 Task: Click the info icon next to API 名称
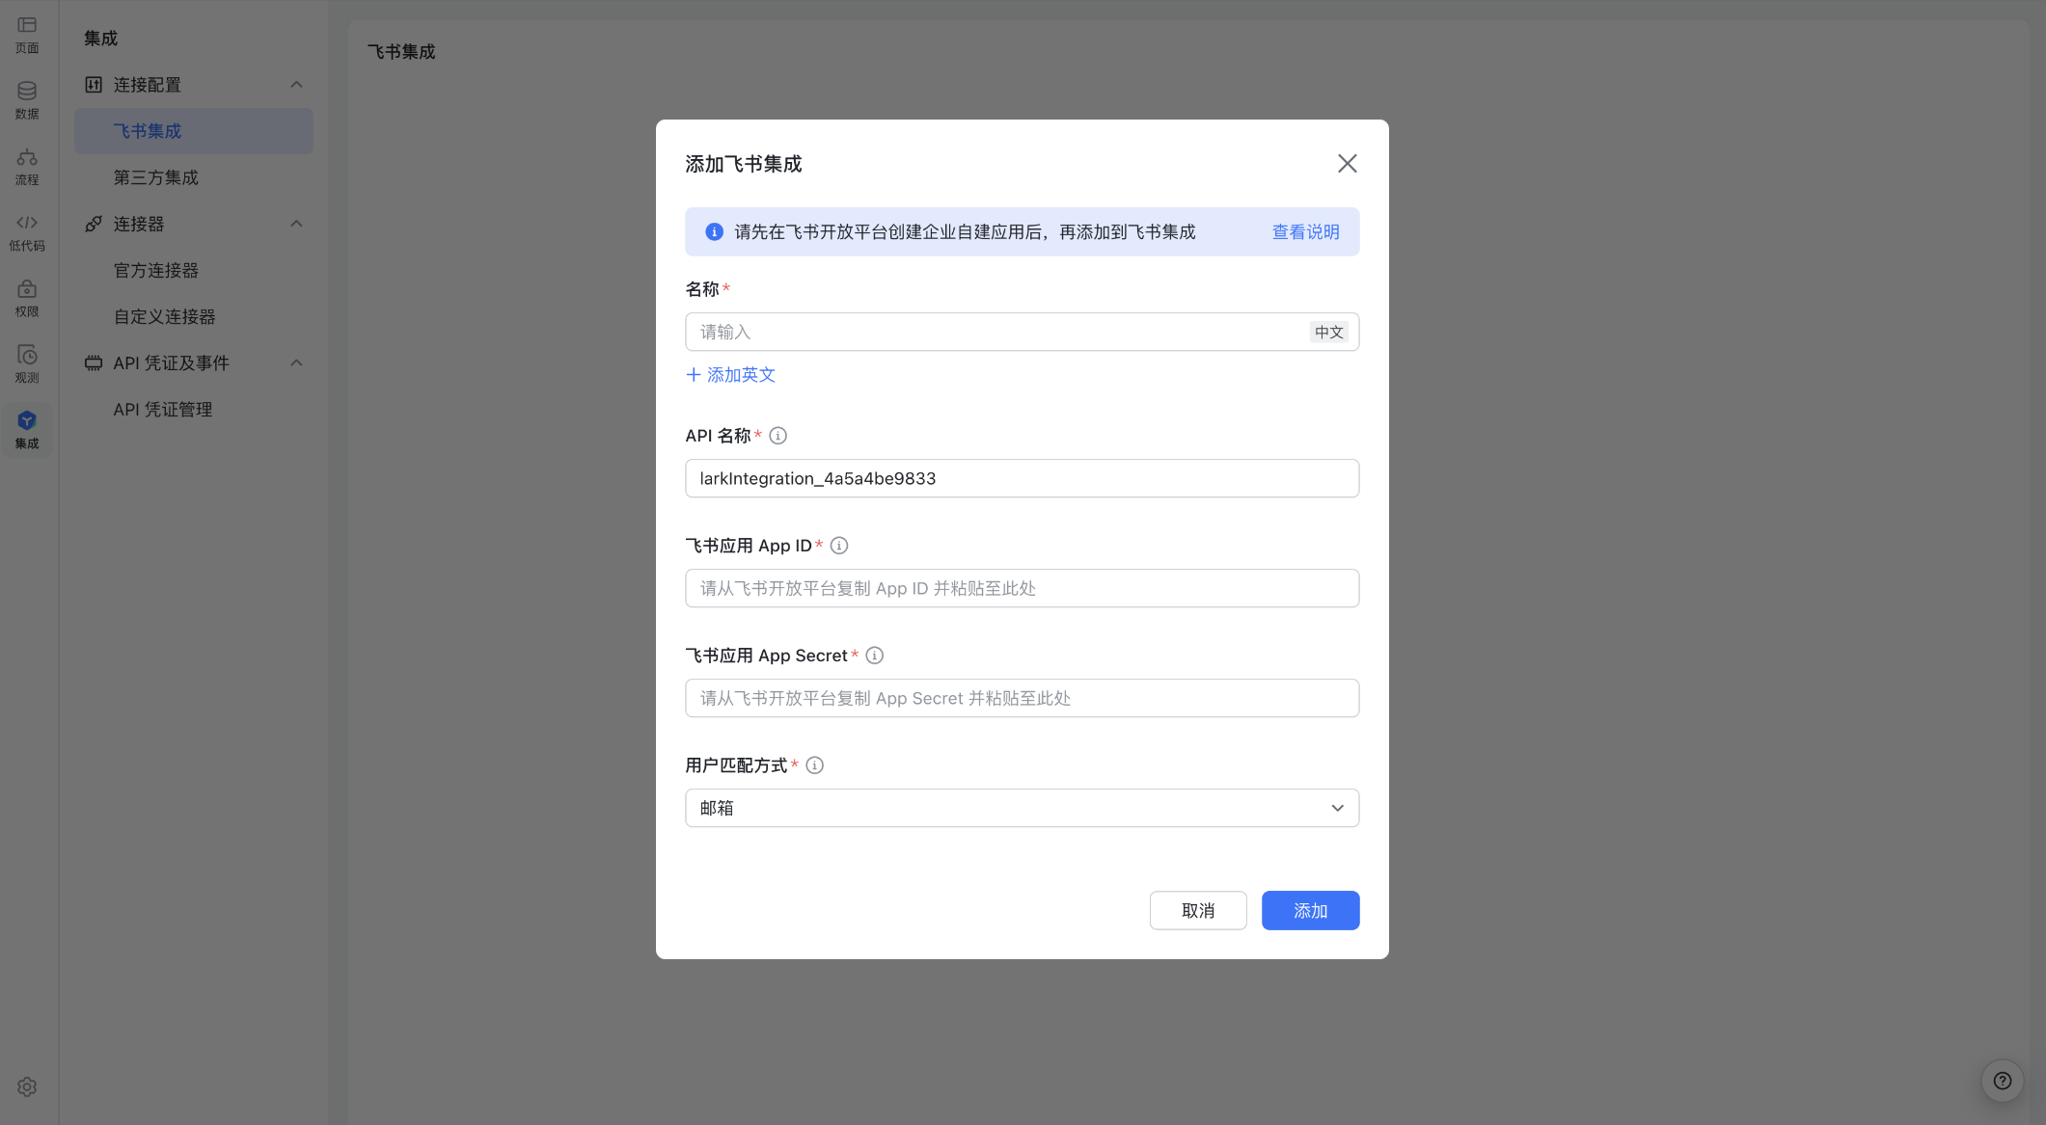tap(778, 436)
